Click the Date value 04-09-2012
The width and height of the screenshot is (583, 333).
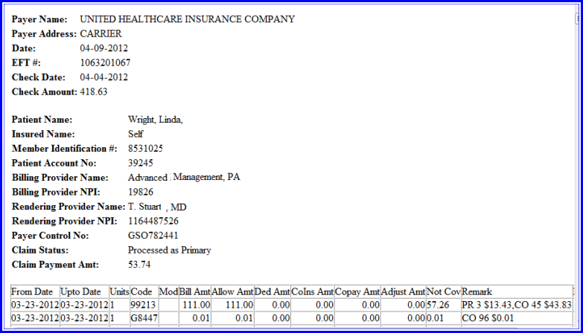(x=103, y=48)
